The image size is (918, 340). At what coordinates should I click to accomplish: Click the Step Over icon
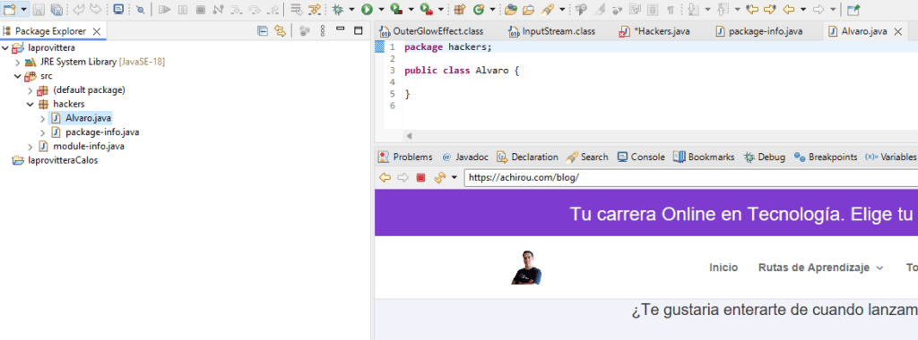pyautogui.click(x=255, y=9)
